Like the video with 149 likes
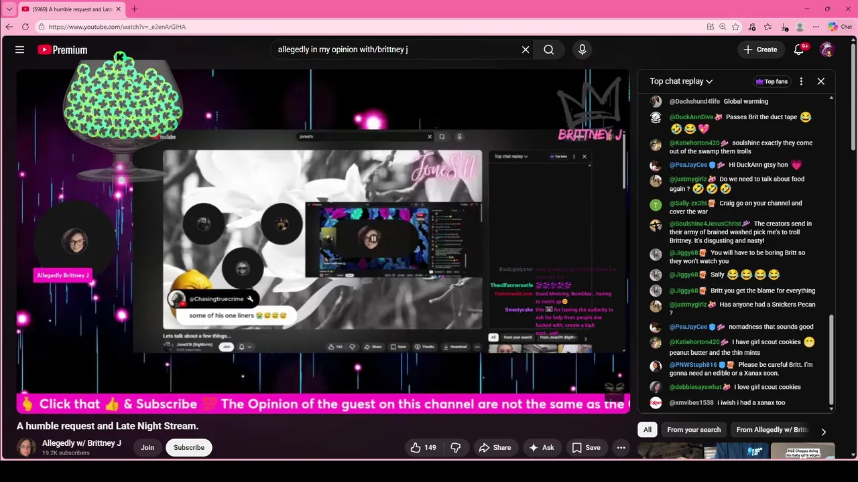This screenshot has height=482, width=858. [x=423, y=448]
